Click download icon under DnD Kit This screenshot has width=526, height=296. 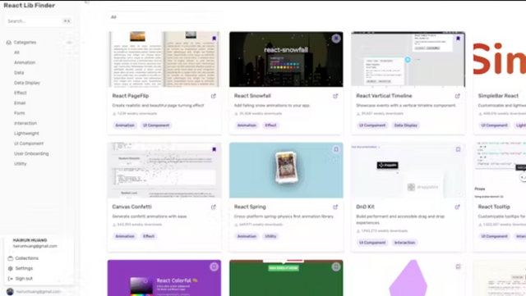[358, 231]
